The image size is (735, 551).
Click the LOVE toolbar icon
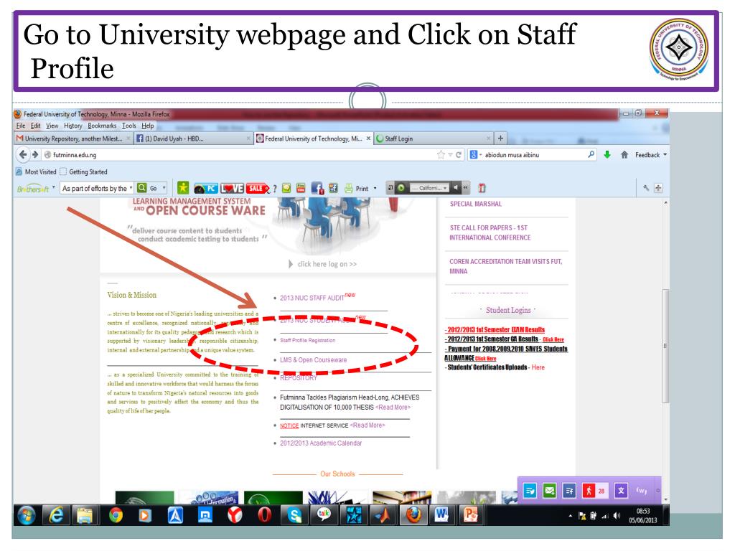[232, 189]
